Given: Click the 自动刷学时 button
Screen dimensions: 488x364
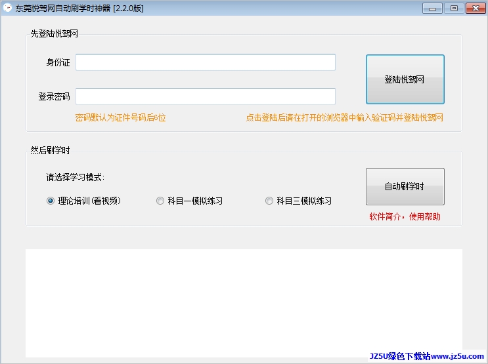Looking at the screenshot, I should [405, 186].
